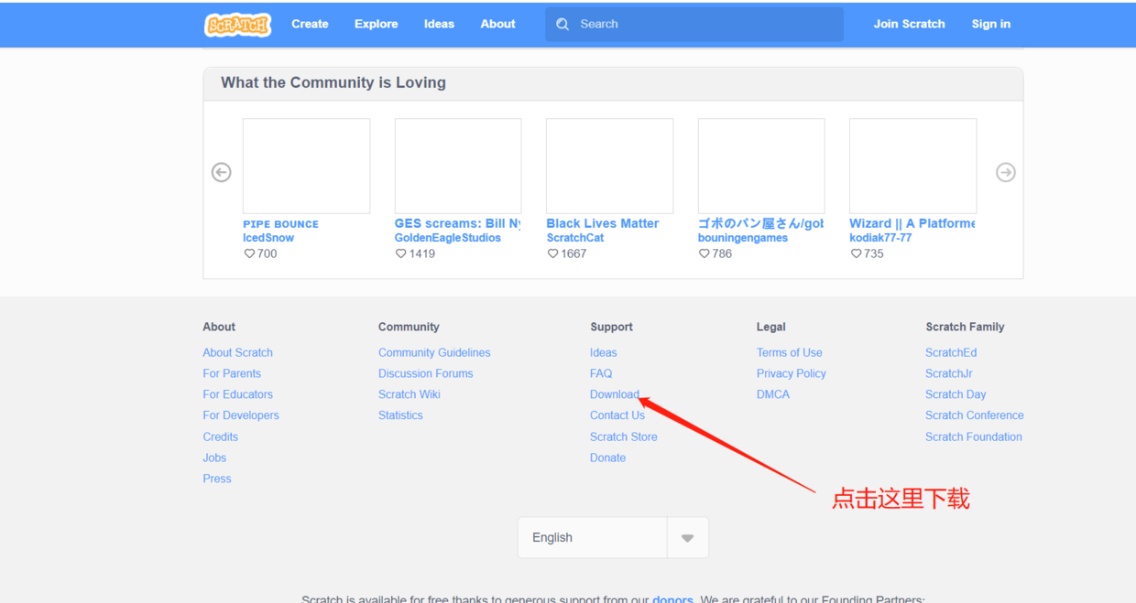Image resolution: width=1136 pixels, height=603 pixels.
Task: Advance community projects with right arrow
Action: [x=1005, y=172]
